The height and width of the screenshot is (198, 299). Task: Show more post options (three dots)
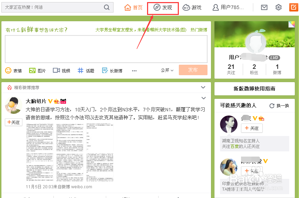134,71
